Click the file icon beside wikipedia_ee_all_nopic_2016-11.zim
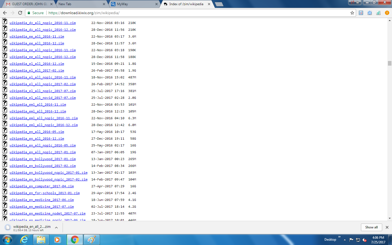The width and height of the screenshot is (392, 245). tap(5, 48)
